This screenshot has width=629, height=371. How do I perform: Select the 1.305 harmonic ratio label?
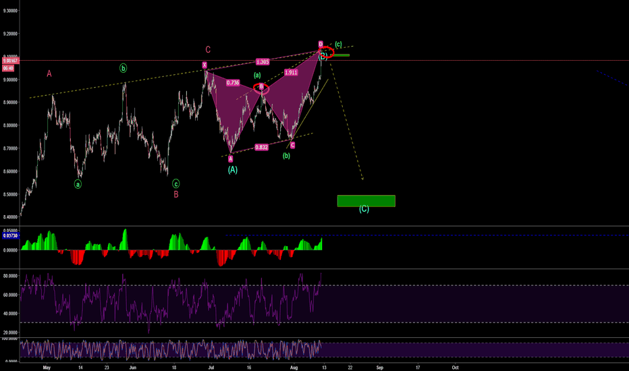coord(263,62)
